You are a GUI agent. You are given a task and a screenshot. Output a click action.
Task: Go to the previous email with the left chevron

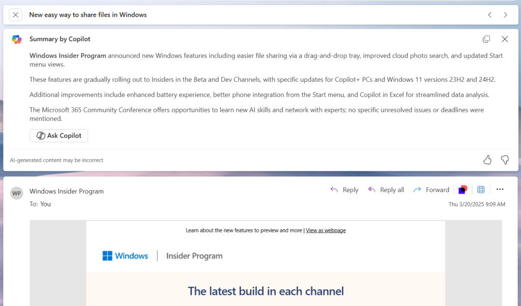[x=489, y=15]
